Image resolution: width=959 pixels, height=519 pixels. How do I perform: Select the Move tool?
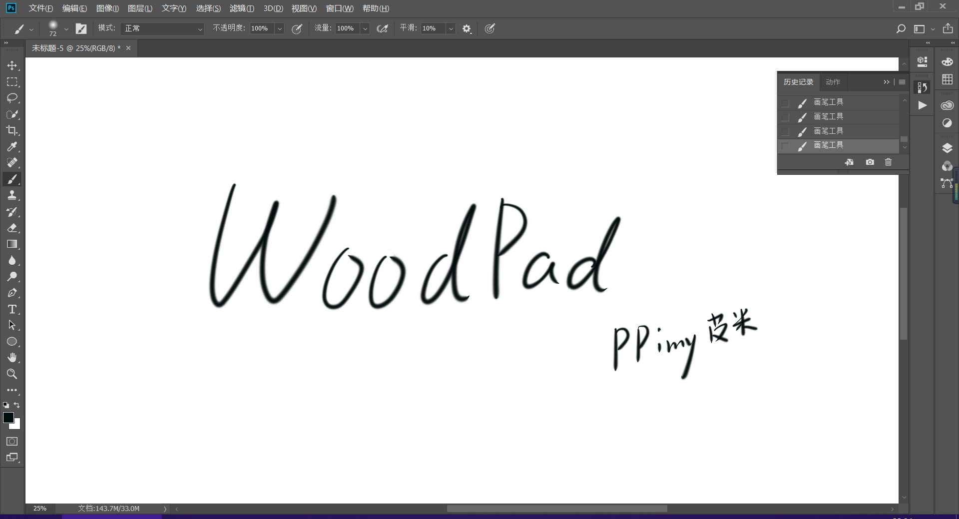point(12,65)
